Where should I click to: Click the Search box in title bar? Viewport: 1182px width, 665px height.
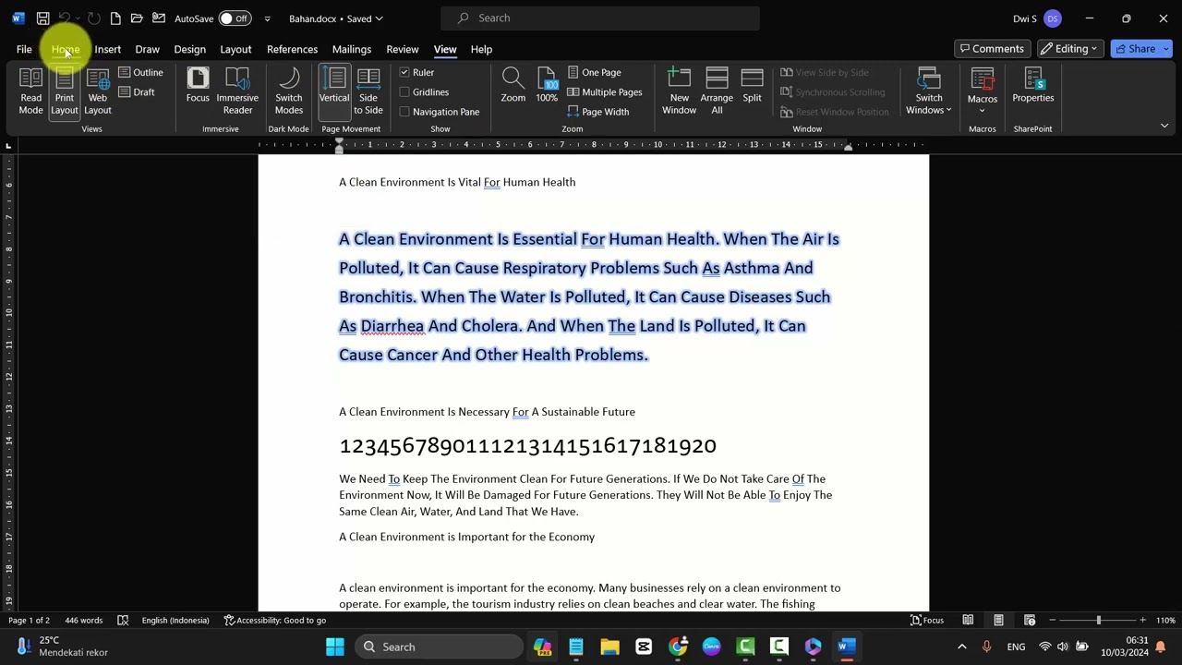(x=600, y=18)
